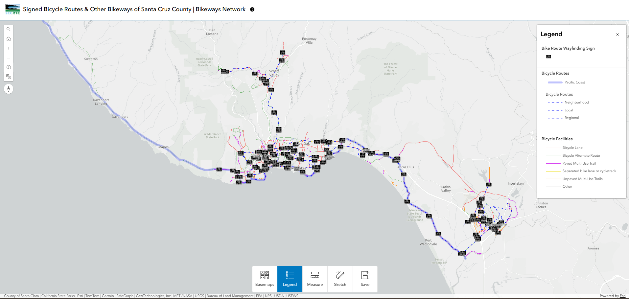
Task: Click the Save tab
Action: pyautogui.click(x=365, y=279)
